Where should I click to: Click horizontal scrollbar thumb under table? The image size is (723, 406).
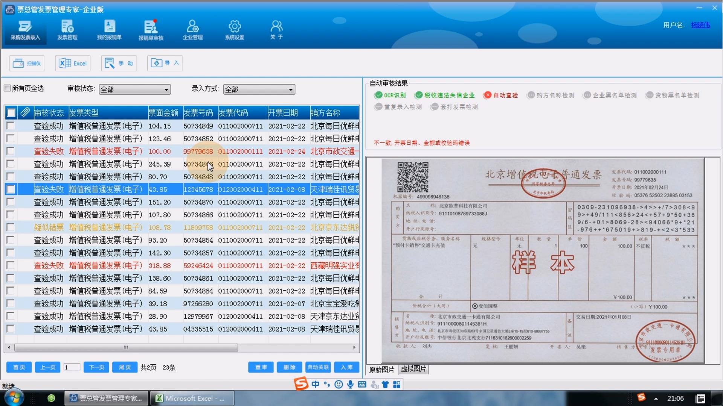(126, 347)
